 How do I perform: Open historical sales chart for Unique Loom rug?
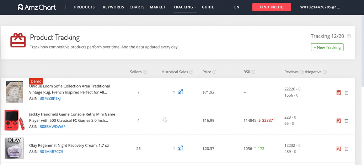(x=180, y=92)
